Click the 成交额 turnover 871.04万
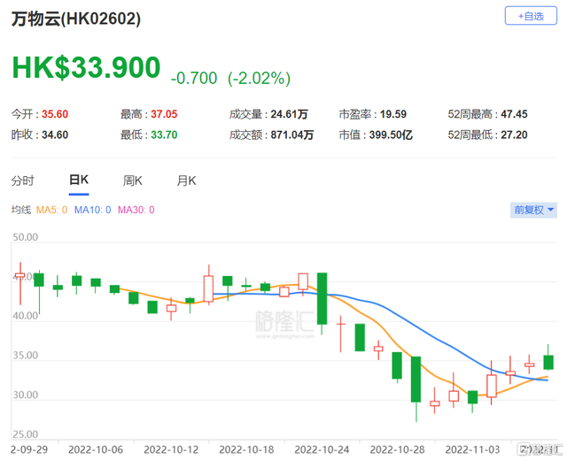This screenshot has height=460, width=567. click(292, 134)
